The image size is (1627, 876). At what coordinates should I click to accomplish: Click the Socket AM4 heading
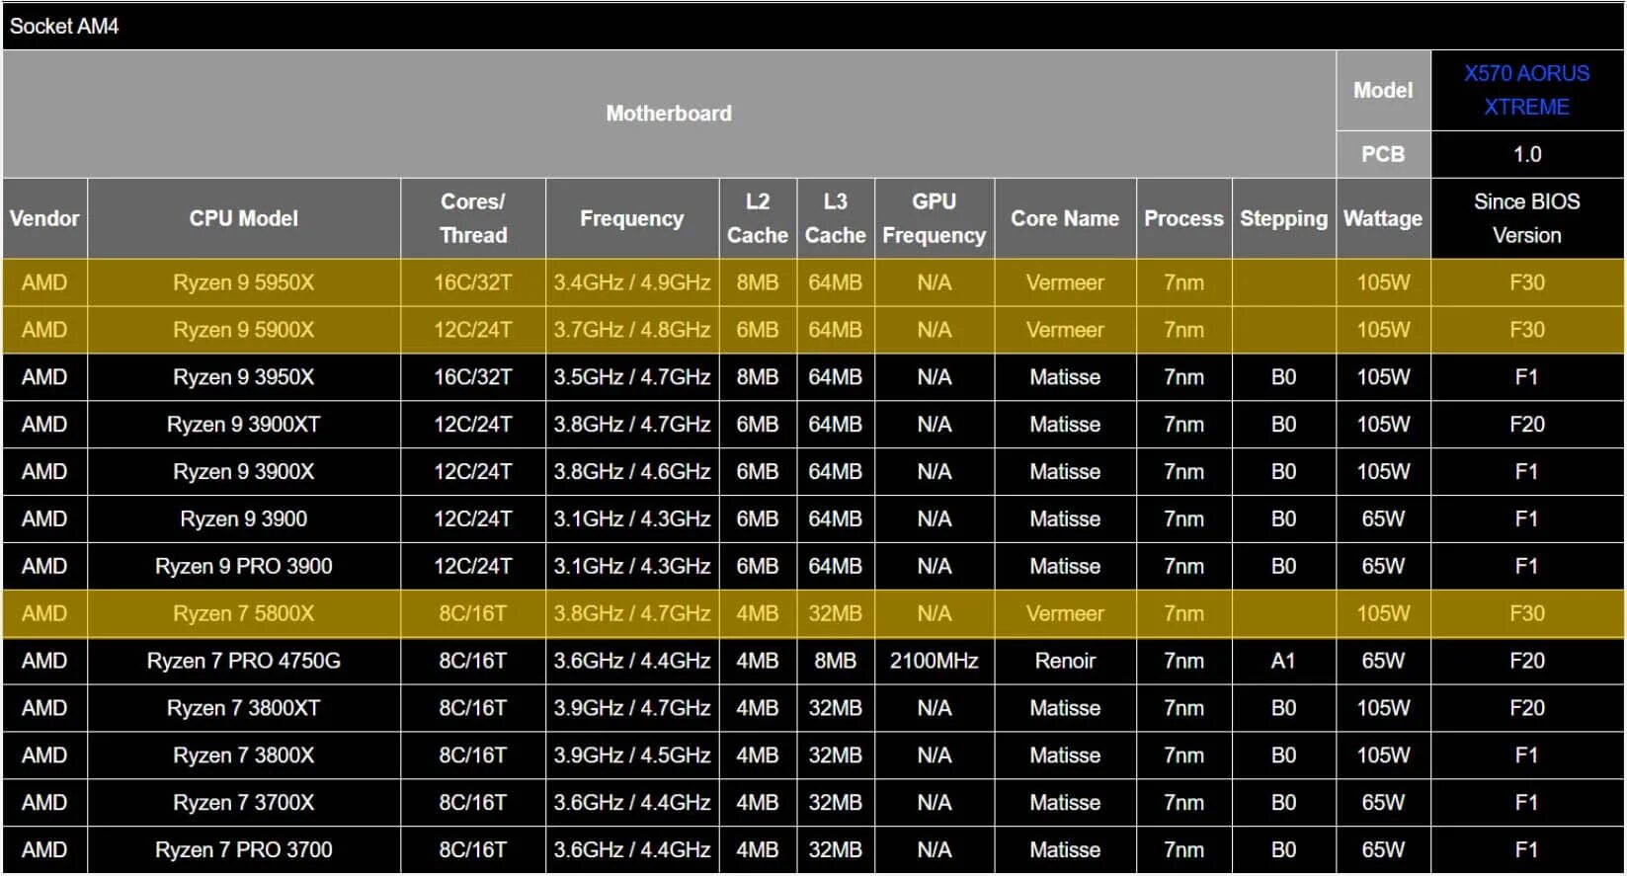[x=64, y=27]
